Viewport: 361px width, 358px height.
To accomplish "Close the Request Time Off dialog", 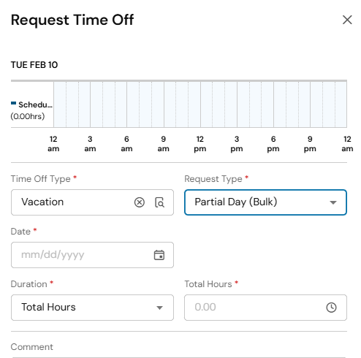I will tap(347, 20).
